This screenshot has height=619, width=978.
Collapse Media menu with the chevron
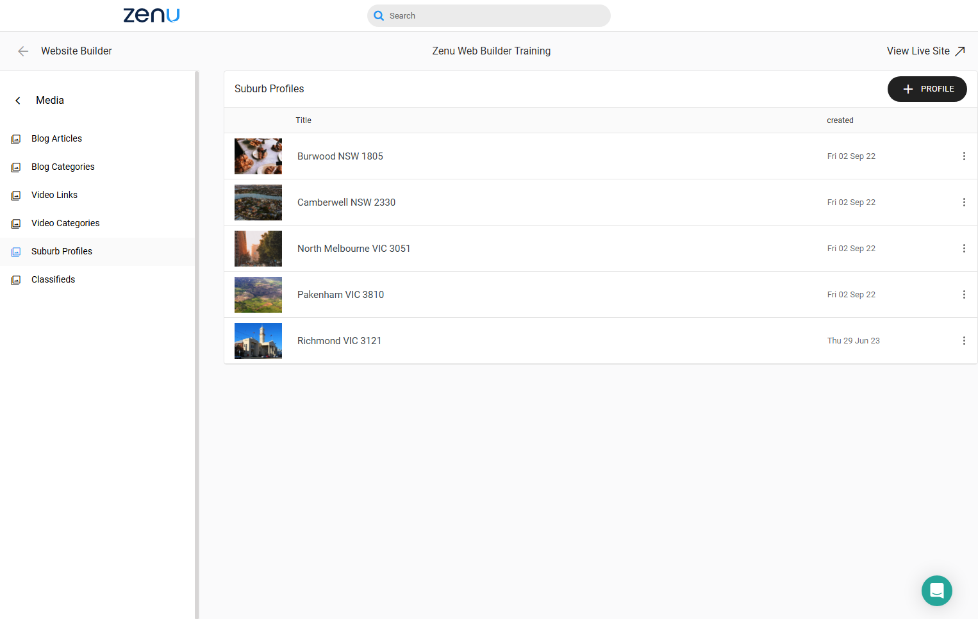pos(18,101)
